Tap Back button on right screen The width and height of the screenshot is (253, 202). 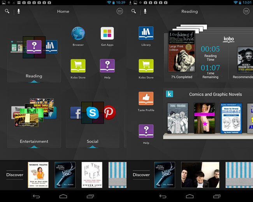[163, 196]
